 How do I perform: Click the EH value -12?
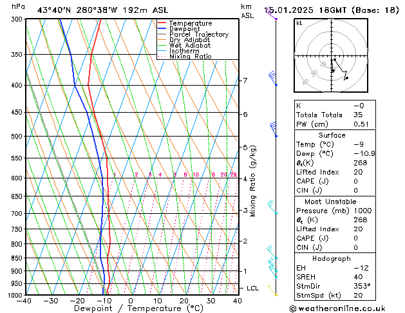click(x=361, y=268)
